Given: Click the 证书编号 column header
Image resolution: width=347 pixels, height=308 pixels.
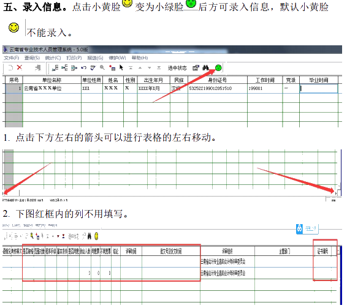Looking at the screenshot, I should [323, 251].
